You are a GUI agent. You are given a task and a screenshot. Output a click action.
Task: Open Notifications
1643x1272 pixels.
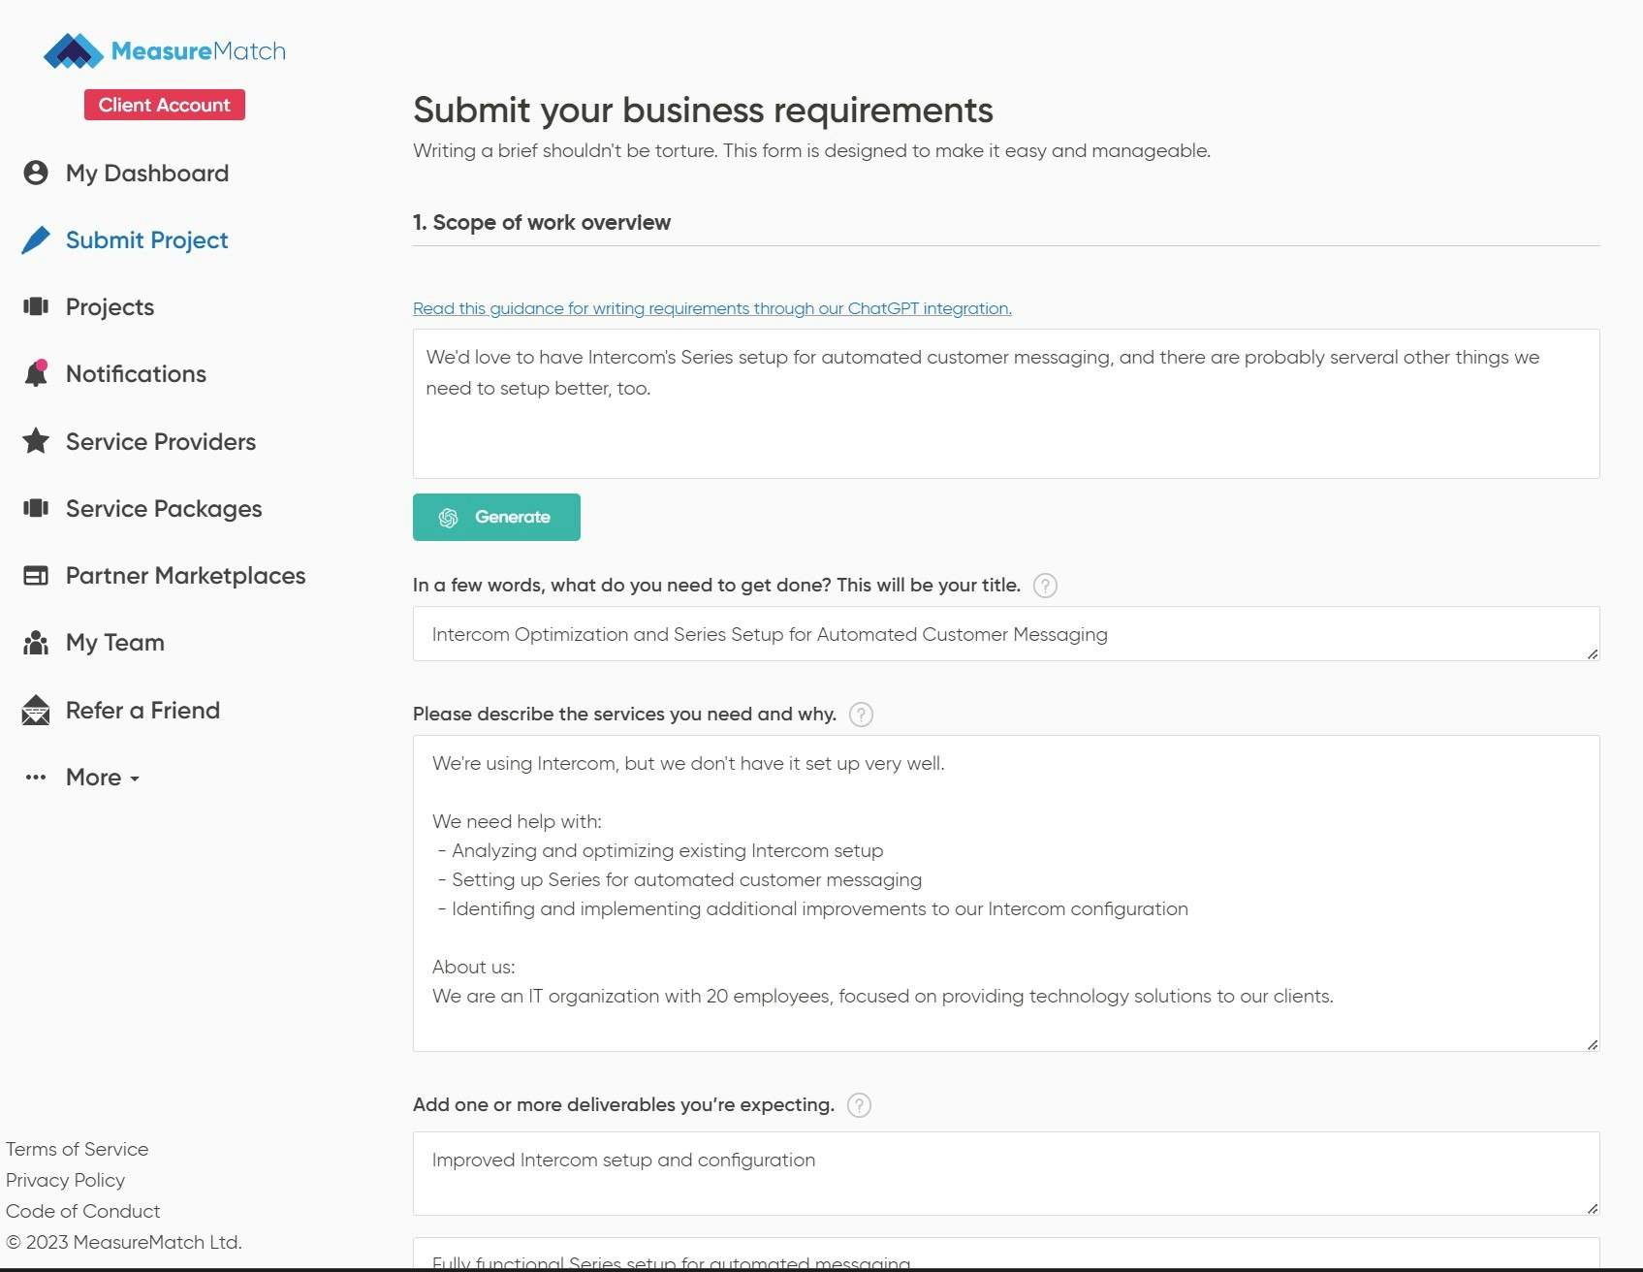(x=136, y=373)
